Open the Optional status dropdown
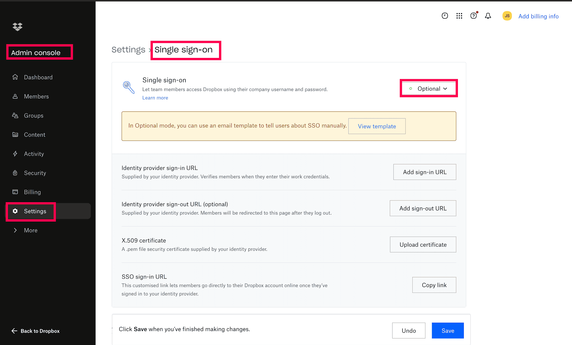Screen dimensions: 572x345 (x=429, y=88)
